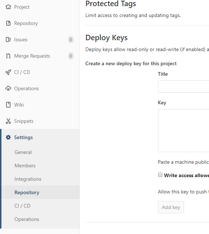Enable the Write access allowed checkbox
Viewport: 209px width, 234px height.
160,175
